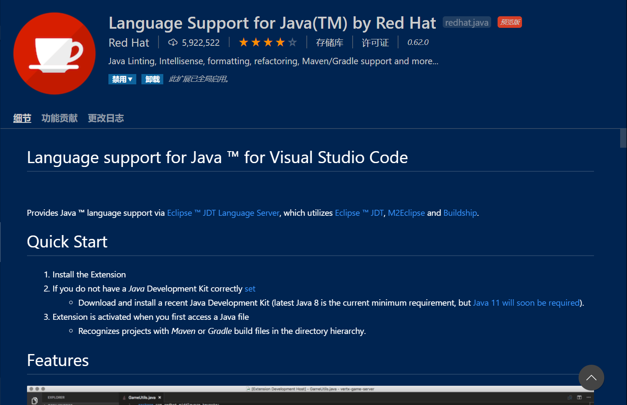Switch to the 细节 details tab
Screen dimensions: 627x405
tap(22, 118)
